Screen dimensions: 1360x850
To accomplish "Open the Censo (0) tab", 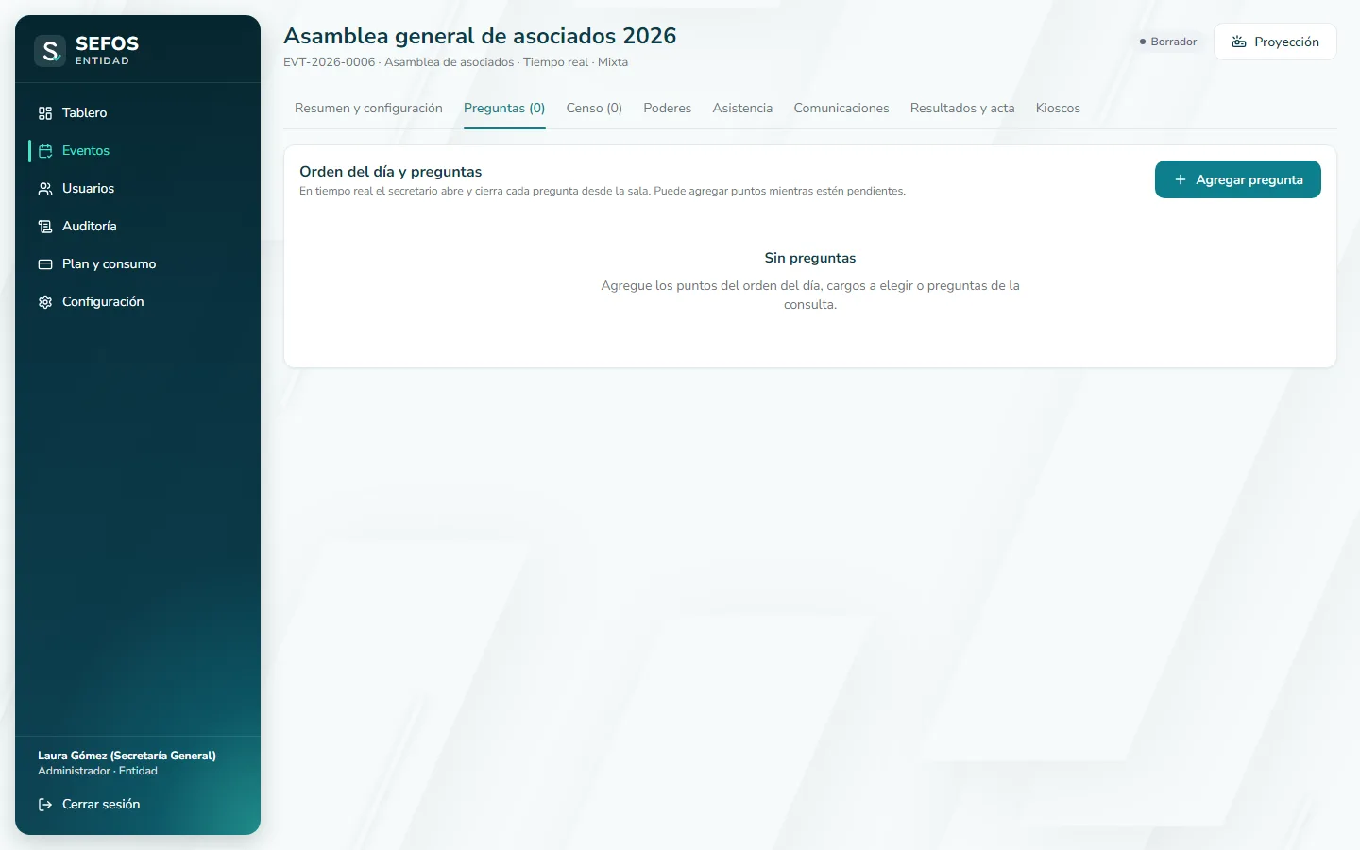I will tap(594, 109).
